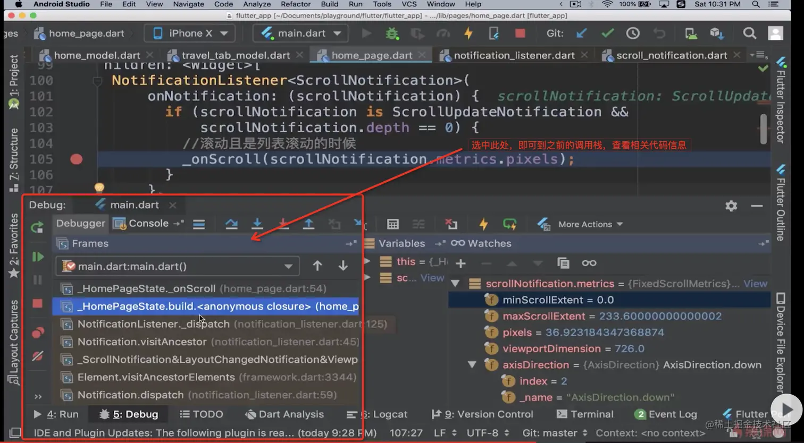Expand the 'this' variable node
The image size is (804, 443).
click(367, 261)
